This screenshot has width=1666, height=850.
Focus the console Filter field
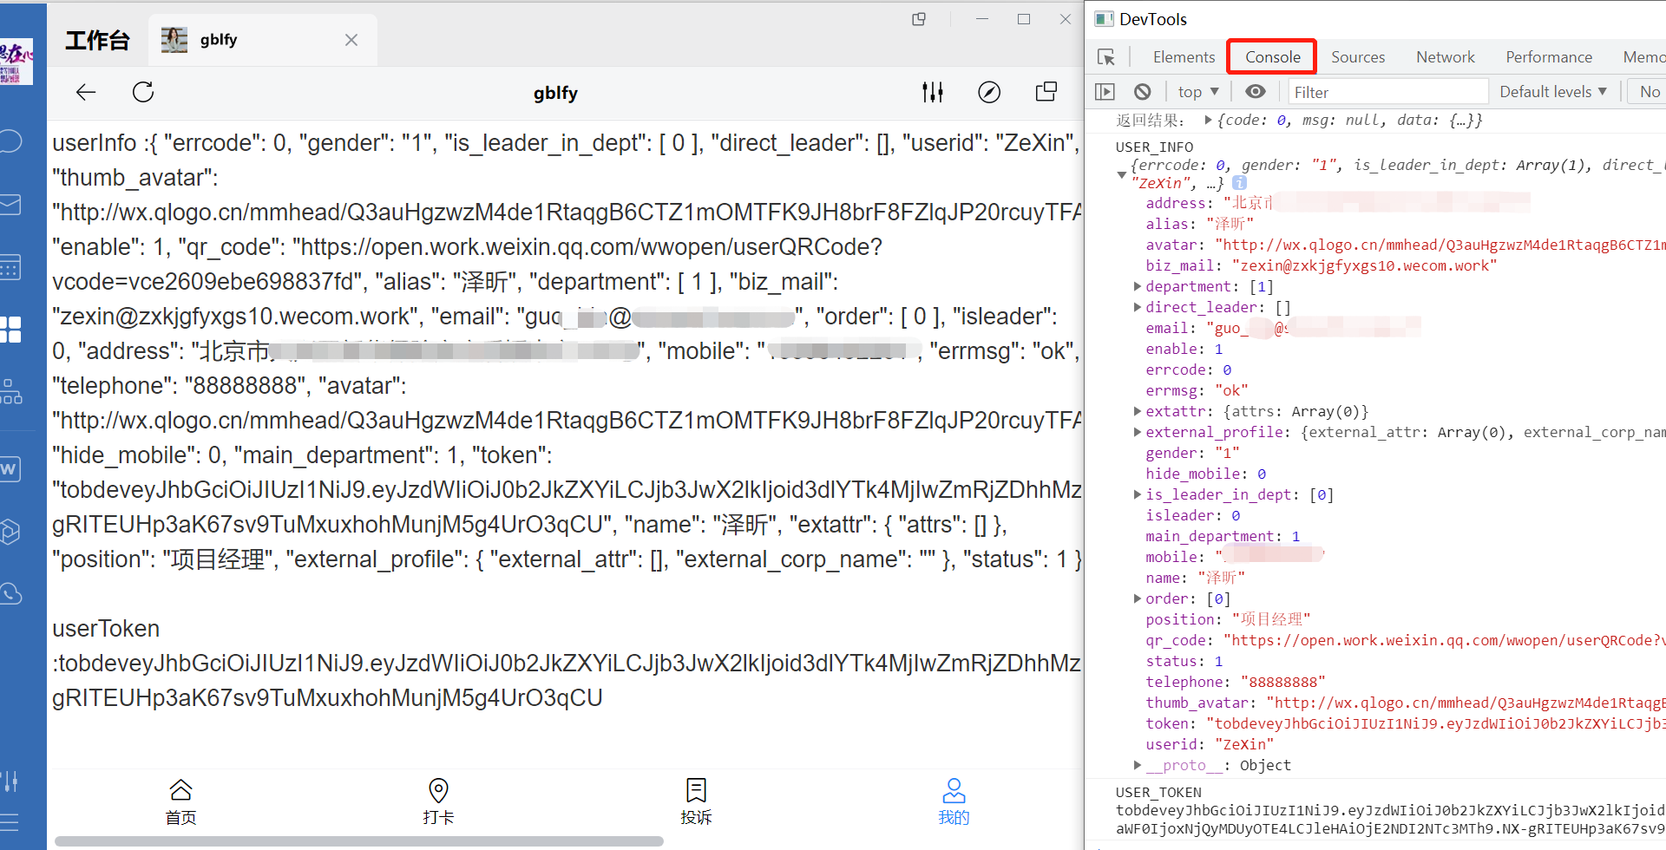[x=1387, y=92]
